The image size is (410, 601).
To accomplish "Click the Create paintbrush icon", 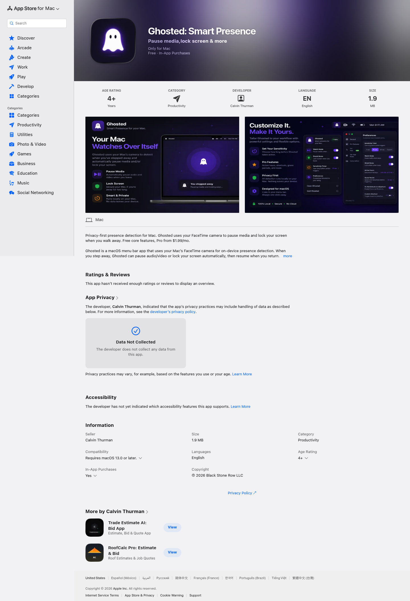I will (12, 57).
